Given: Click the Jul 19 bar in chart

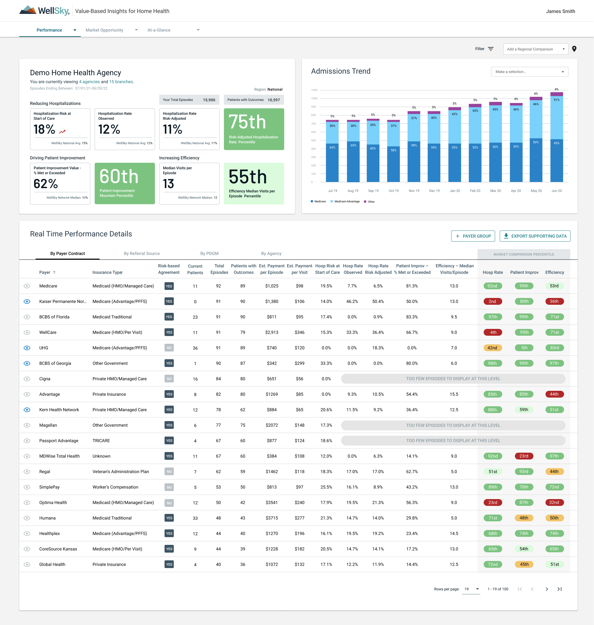Looking at the screenshot, I should coord(332,151).
